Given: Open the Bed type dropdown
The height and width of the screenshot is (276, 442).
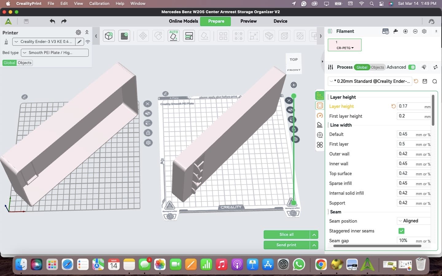Looking at the screenshot, I should (x=55, y=53).
